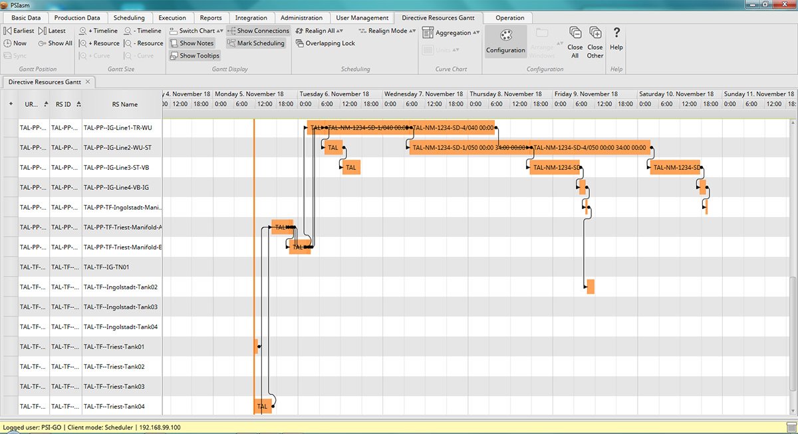Click the plus icon in table header corner

click(10, 104)
